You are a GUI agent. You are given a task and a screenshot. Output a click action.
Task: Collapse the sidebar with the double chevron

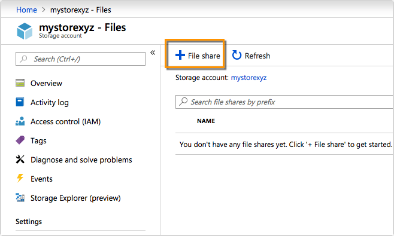pos(153,53)
